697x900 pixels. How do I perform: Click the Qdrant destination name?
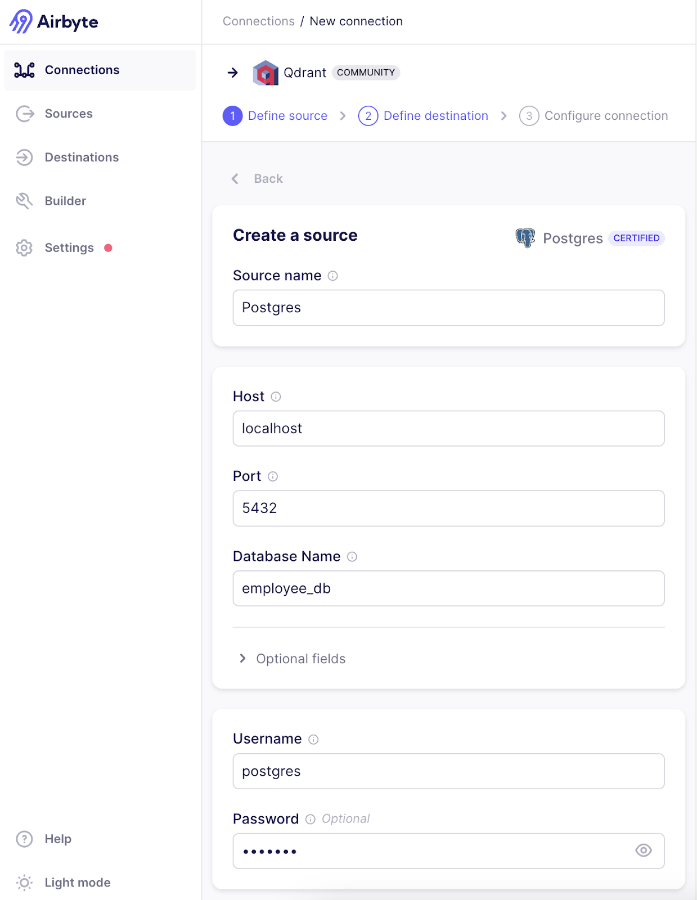click(x=305, y=73)
